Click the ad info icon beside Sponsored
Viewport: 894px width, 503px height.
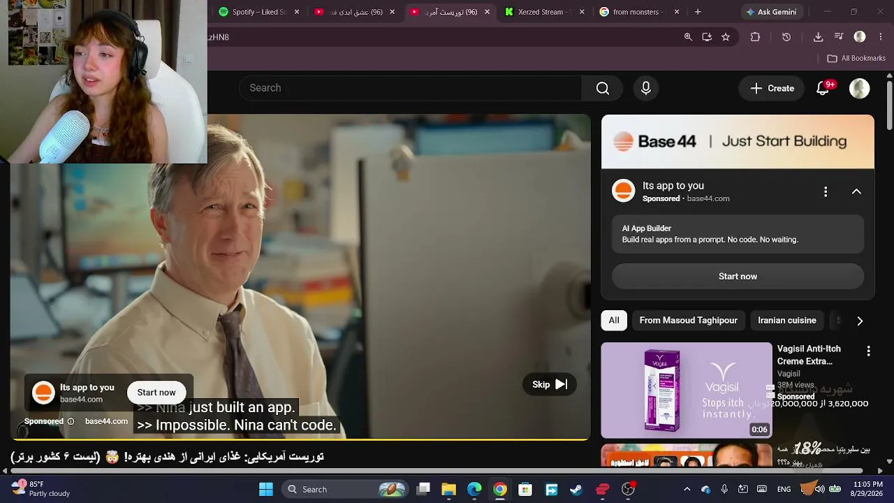[71, 421]
